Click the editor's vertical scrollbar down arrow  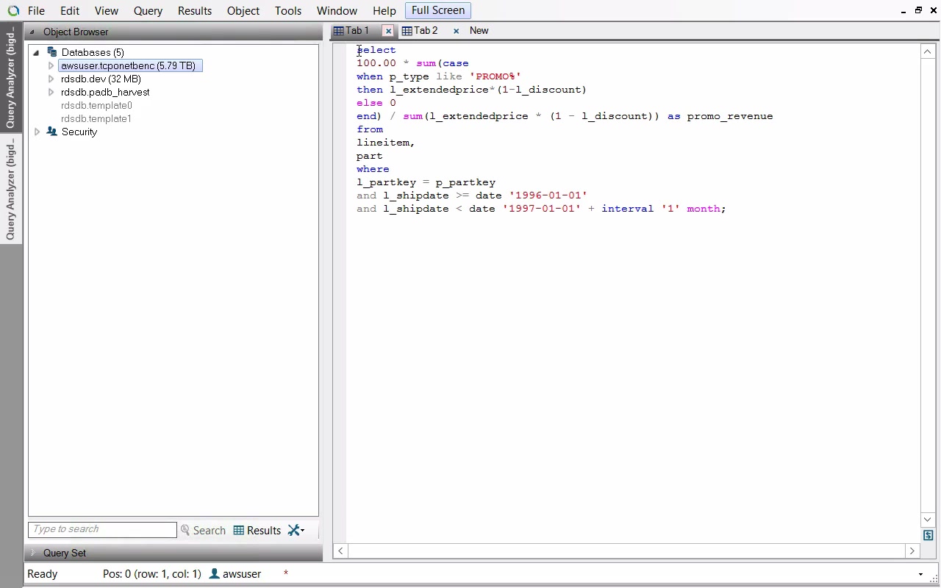point(927,520)
